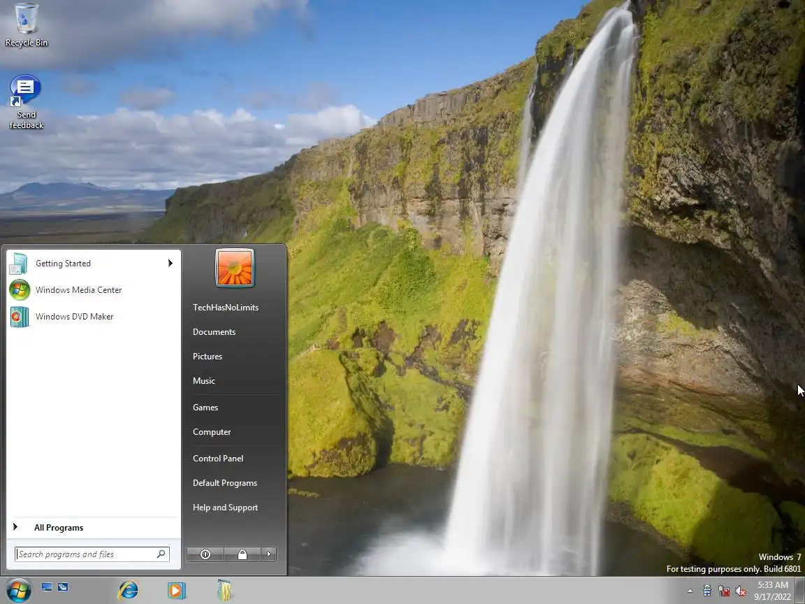Open Internet Explorer from the taskbar
The width and height of the screenshot is (805, 604).
pyautogui.click(x=128, y=589)
